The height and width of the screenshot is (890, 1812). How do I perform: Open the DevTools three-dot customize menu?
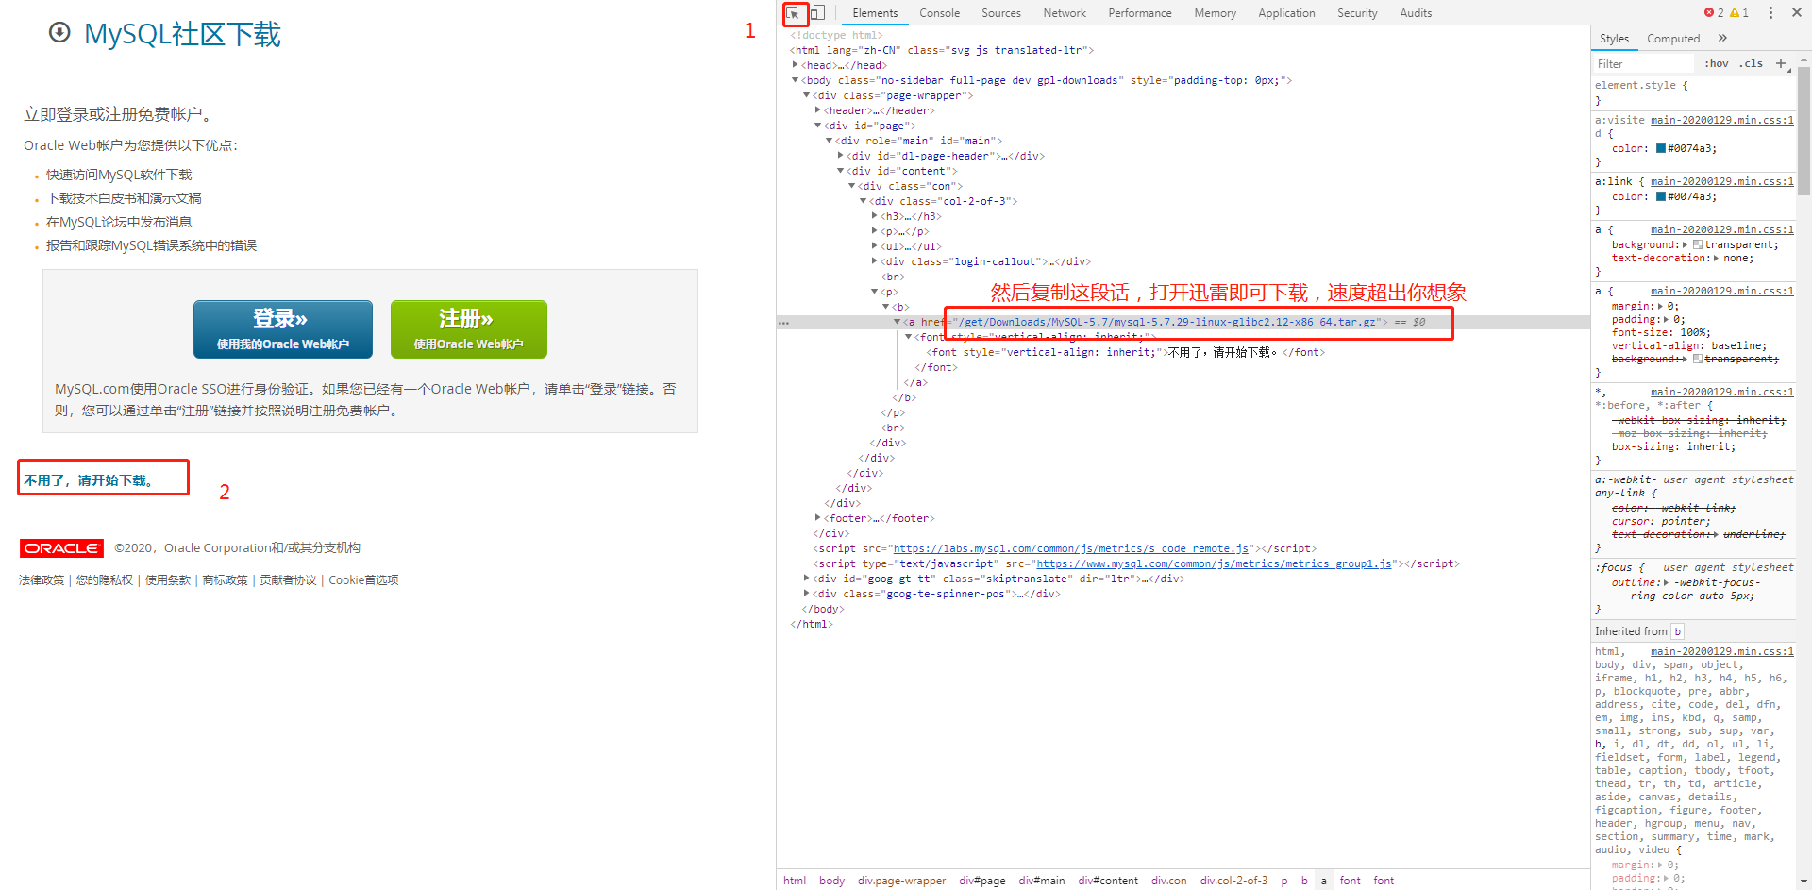click(x=1770, y=13)
